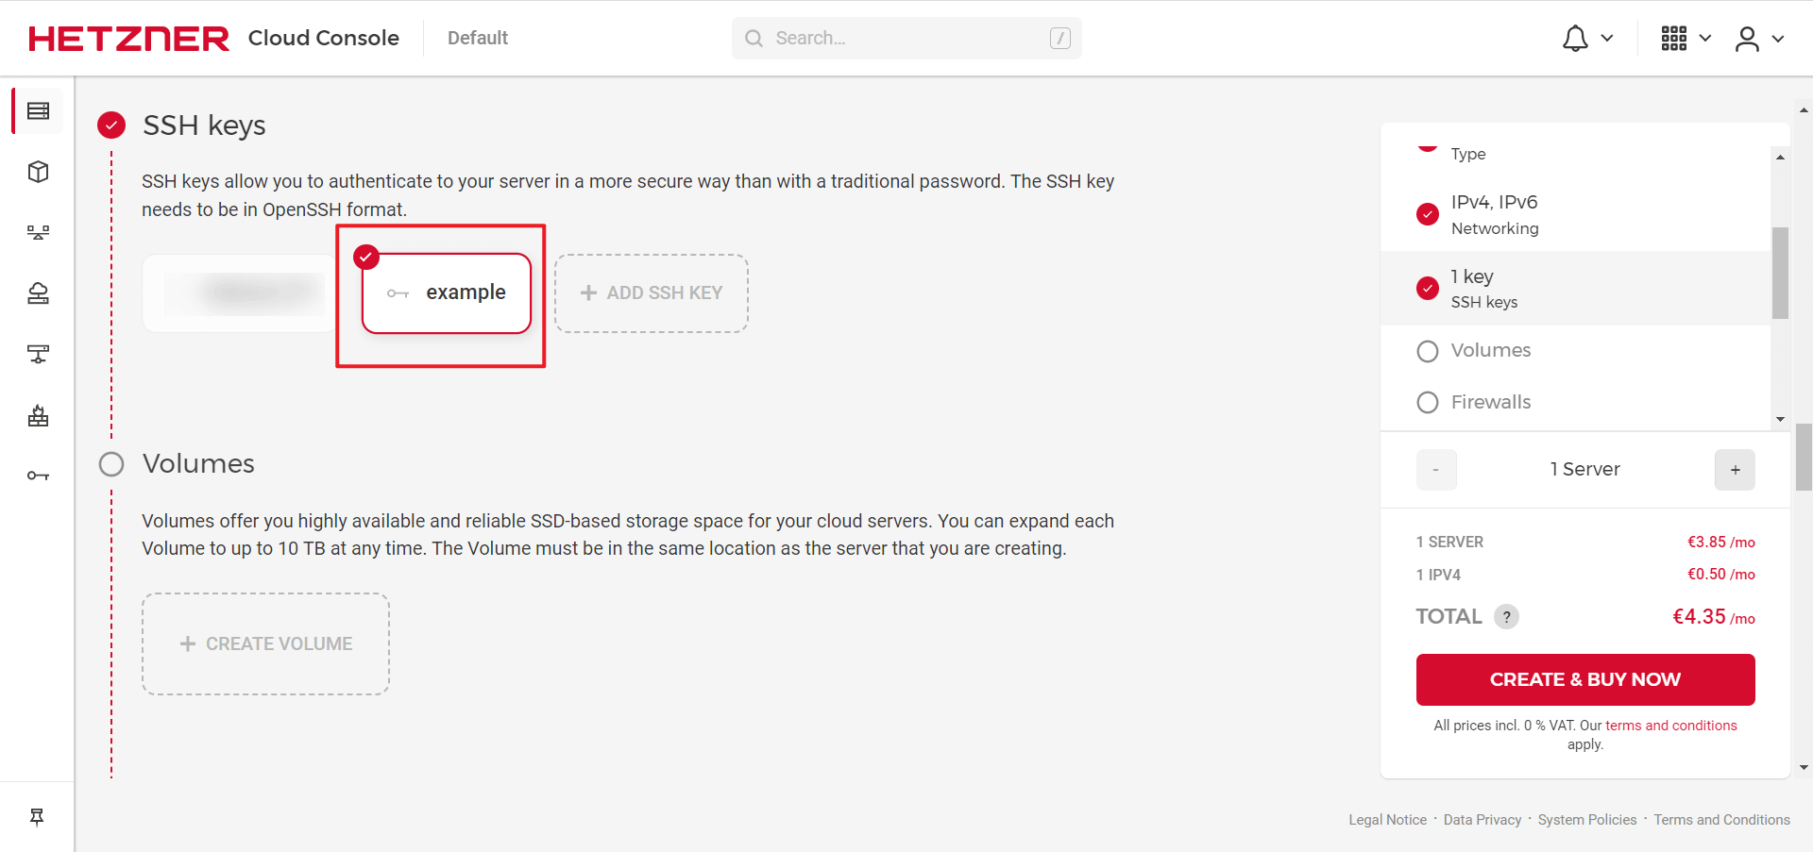Expand the user account dropdown
Screen dimensions: 1813x852
click(x=1759, y=39)
